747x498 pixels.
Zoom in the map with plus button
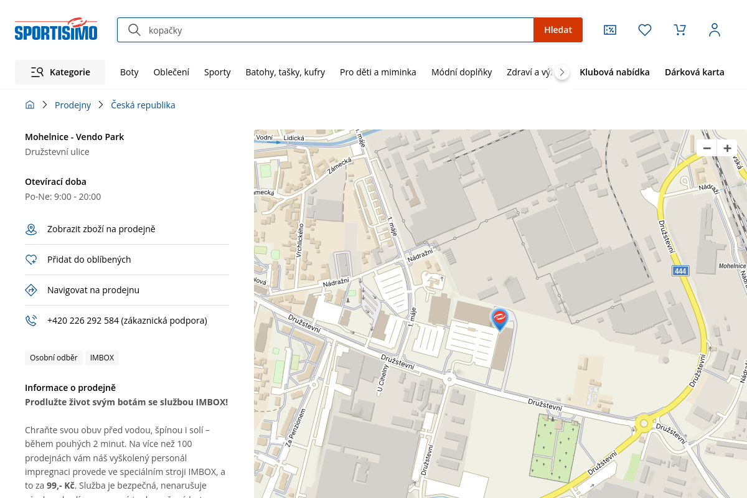[x=727, y=148]
